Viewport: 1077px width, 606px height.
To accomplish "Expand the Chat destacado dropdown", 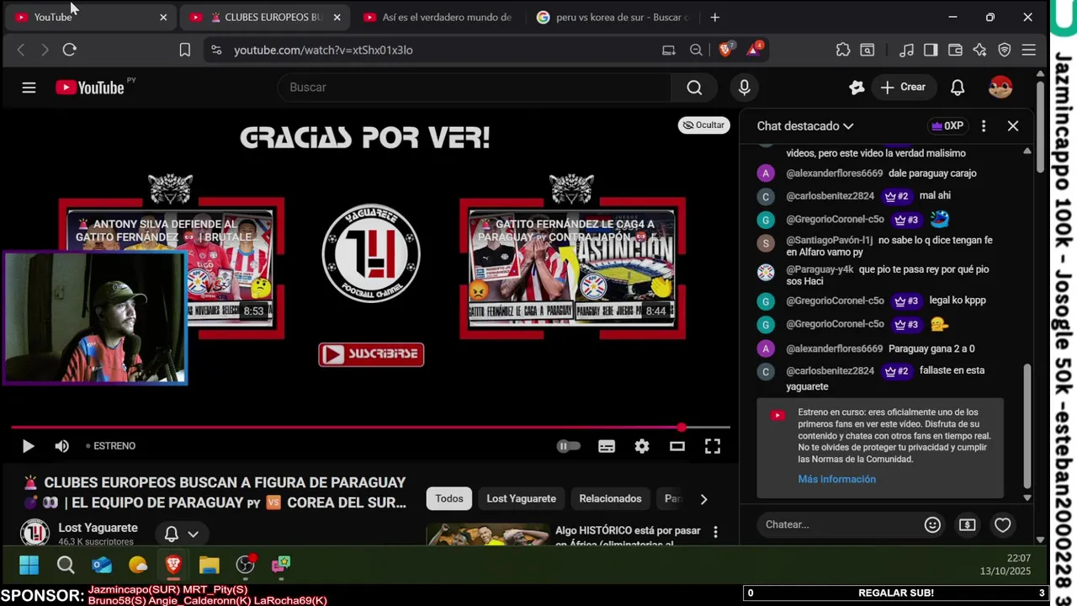I will tap(805, 125).
